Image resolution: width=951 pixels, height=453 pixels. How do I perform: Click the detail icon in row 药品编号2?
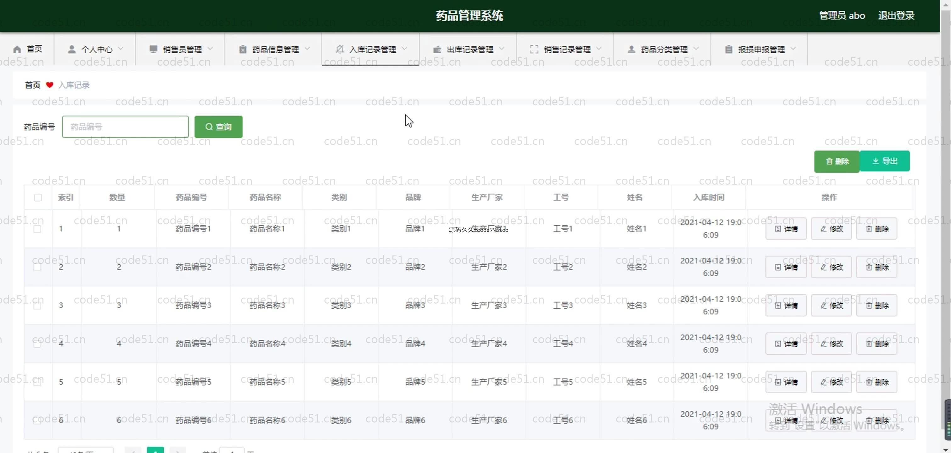[778, 267]
